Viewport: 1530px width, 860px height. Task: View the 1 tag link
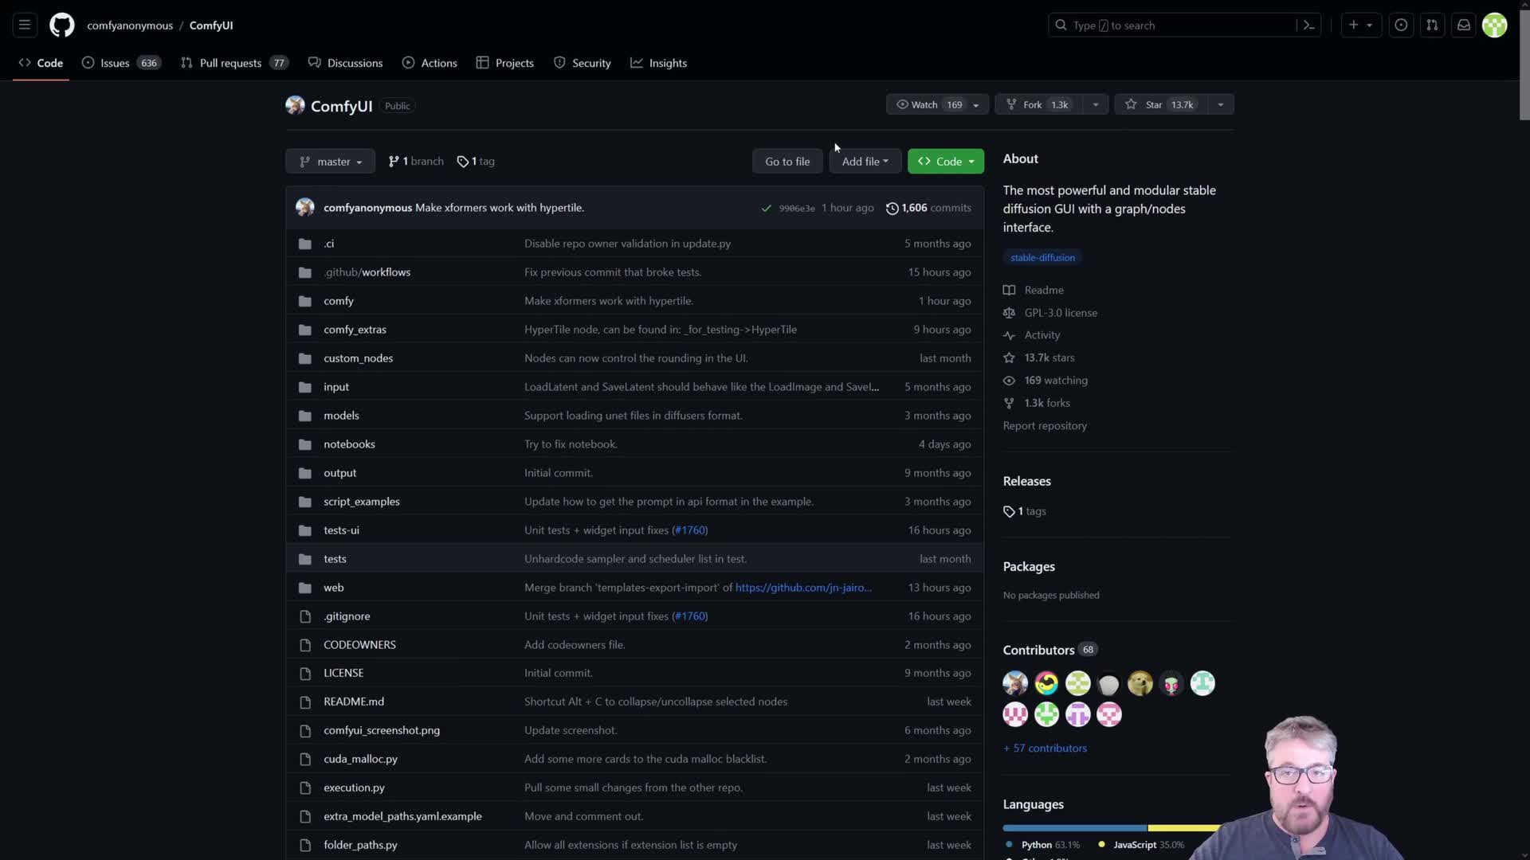(476, 162)
